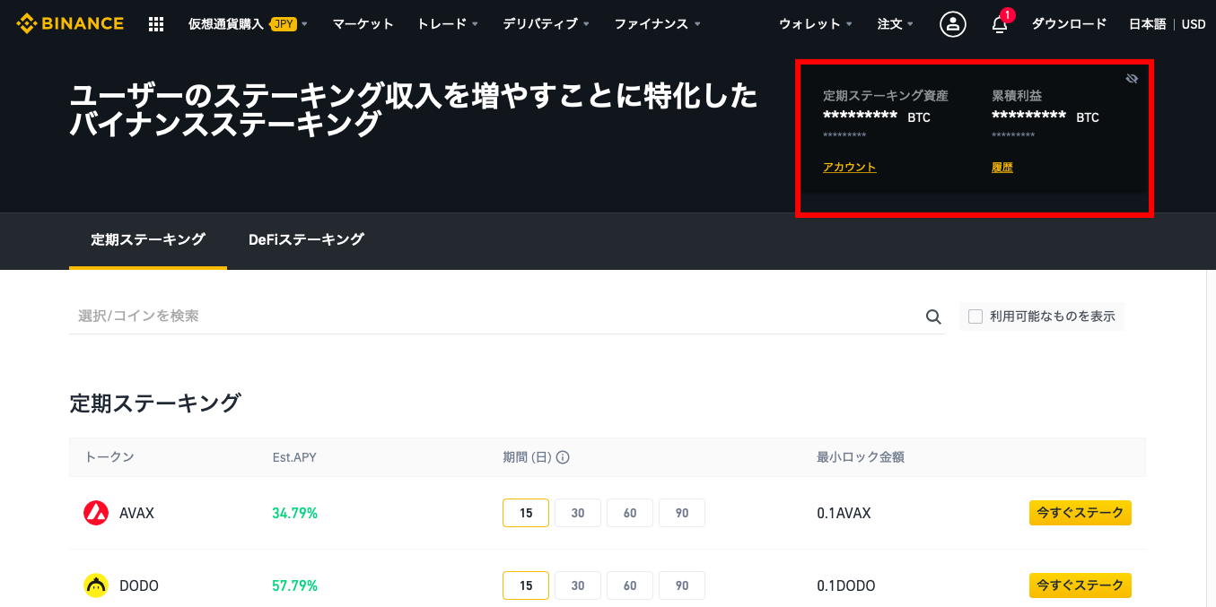Screen dimensions: 1216x607
Task: Select 60 days for DODO
Action: (x=630, y=585)
